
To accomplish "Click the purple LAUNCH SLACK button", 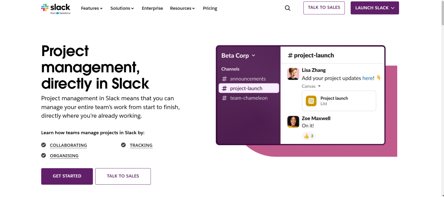I will [375, 8].
